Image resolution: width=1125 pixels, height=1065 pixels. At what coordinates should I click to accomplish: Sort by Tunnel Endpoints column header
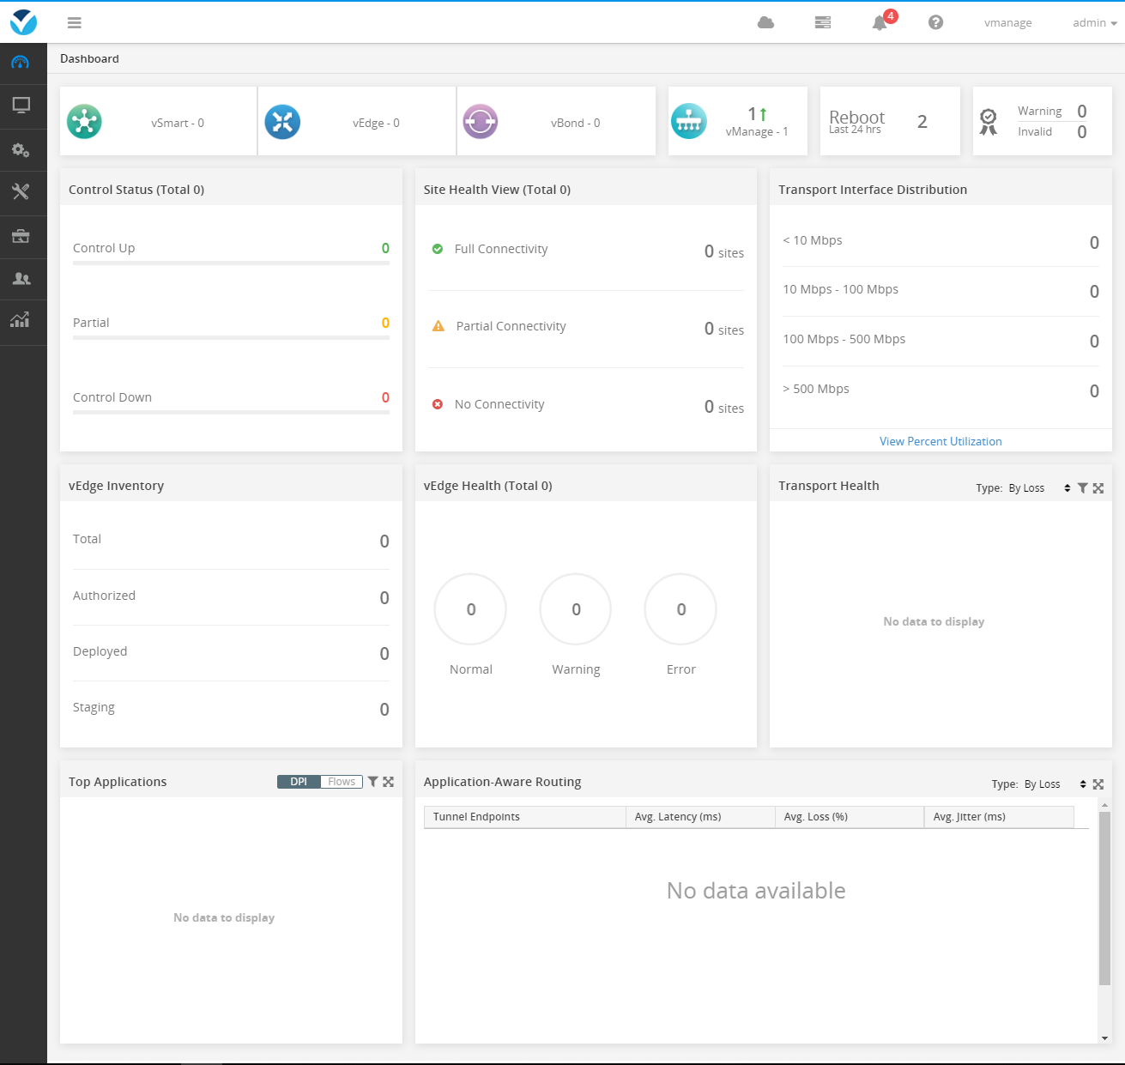coord(524,817)
